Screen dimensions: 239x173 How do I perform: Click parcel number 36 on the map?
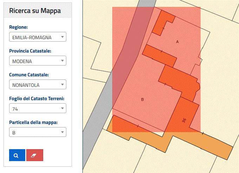click(184, 120)
